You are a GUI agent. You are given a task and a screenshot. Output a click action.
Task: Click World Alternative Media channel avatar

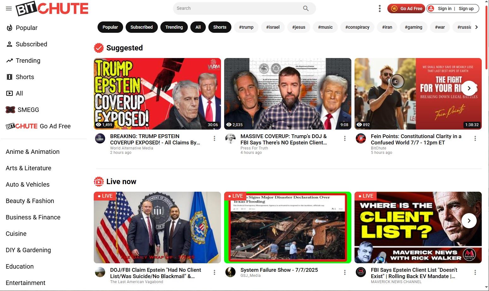[x=100, y=138]
